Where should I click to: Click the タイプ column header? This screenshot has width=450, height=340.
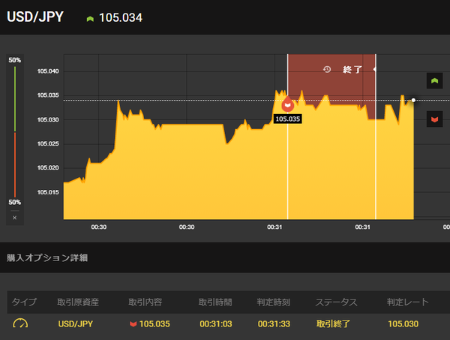24,302
